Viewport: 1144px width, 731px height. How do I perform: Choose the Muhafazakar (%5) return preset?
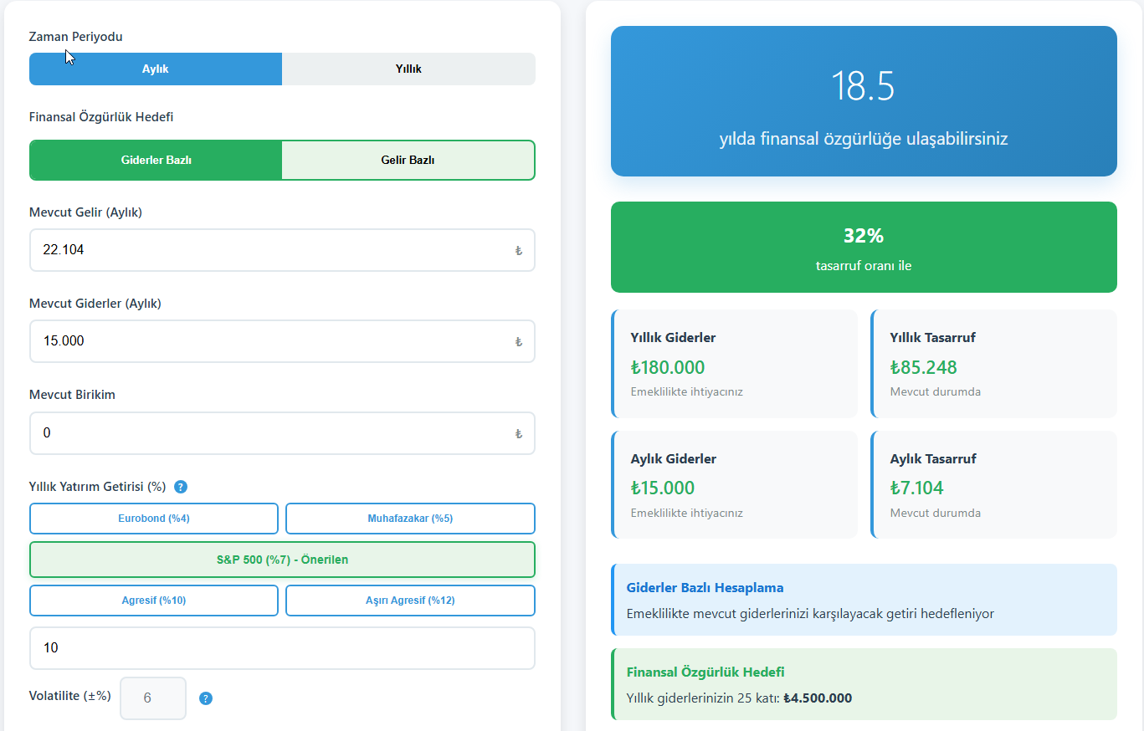(410, 519)
